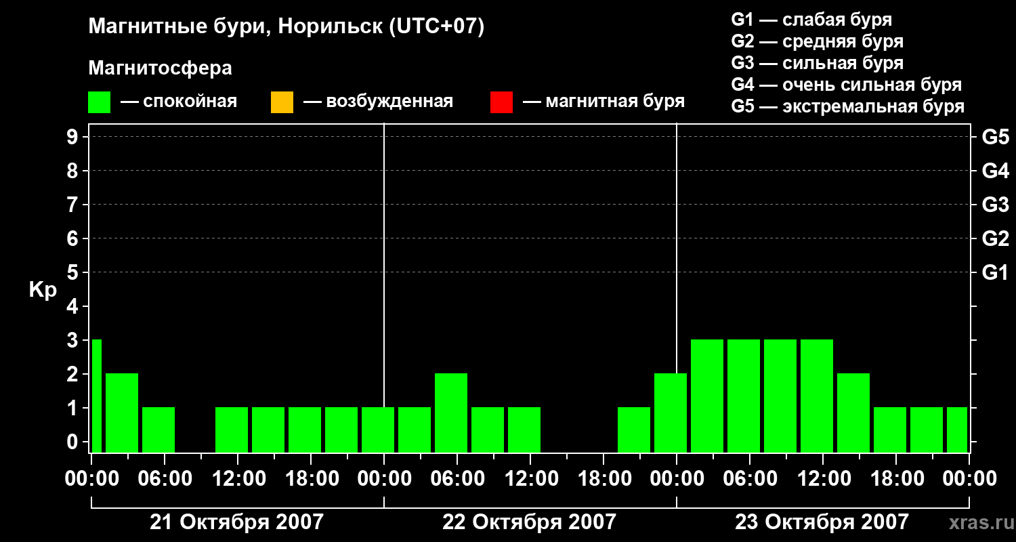Click the Kp axis value 3
This screenshot has width=1016, height=542.
73,341
